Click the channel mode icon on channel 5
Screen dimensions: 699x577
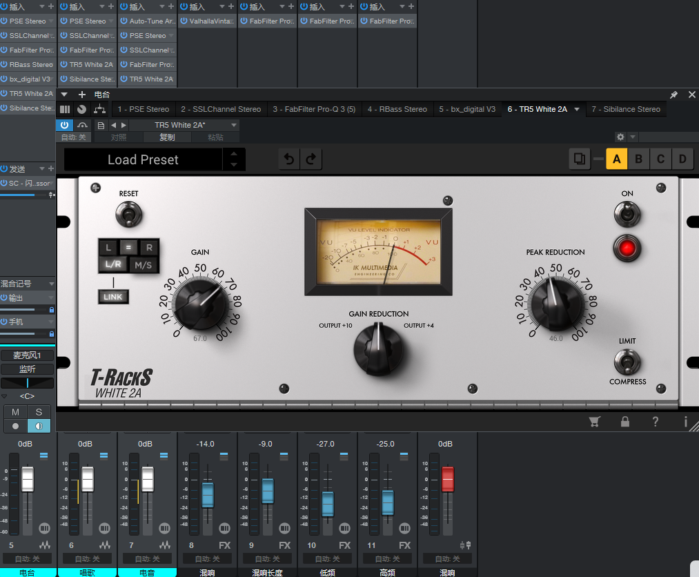click(x=45, y=529)
